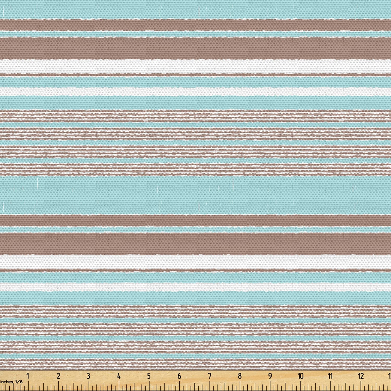This screenshot has height=391, width=391.
Task: Click the number 10 on the ruler
Action: (301, 376)
